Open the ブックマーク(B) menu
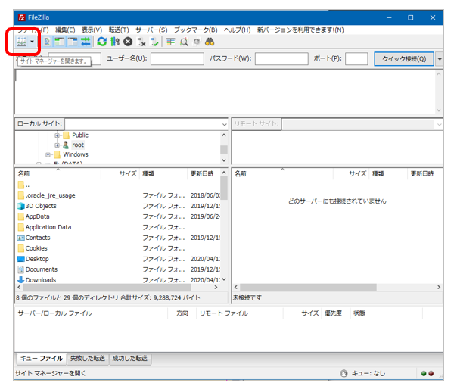 click(196, 30)
